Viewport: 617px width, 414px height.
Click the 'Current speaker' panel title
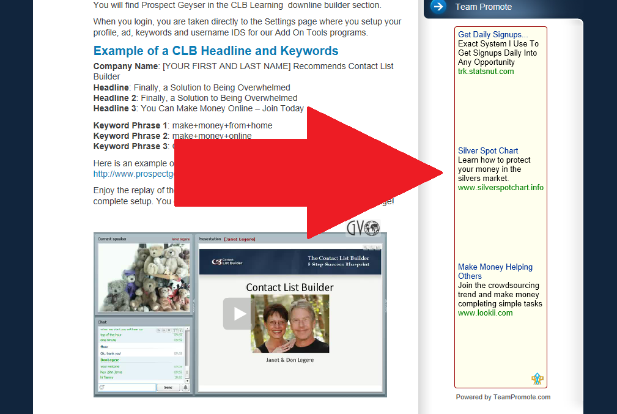pos(112,239)
